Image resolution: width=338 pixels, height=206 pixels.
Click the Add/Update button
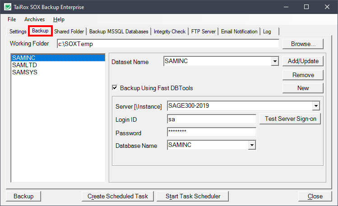[x=303, y=61]
